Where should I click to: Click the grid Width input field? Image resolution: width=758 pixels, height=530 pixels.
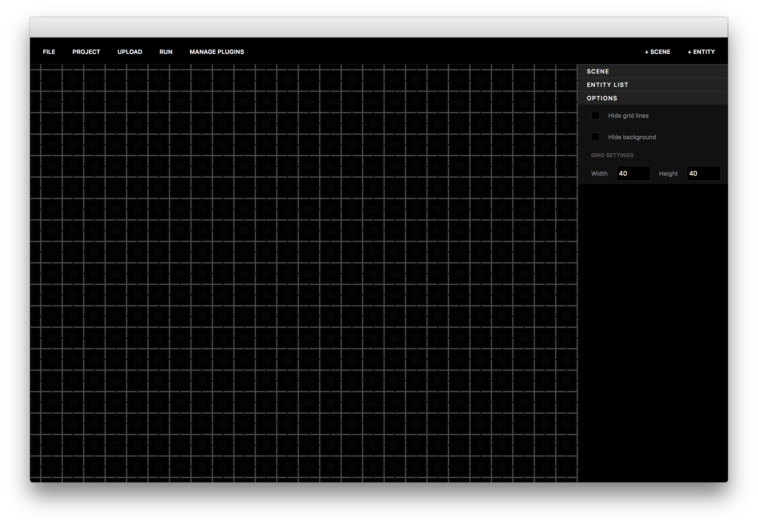633,173
